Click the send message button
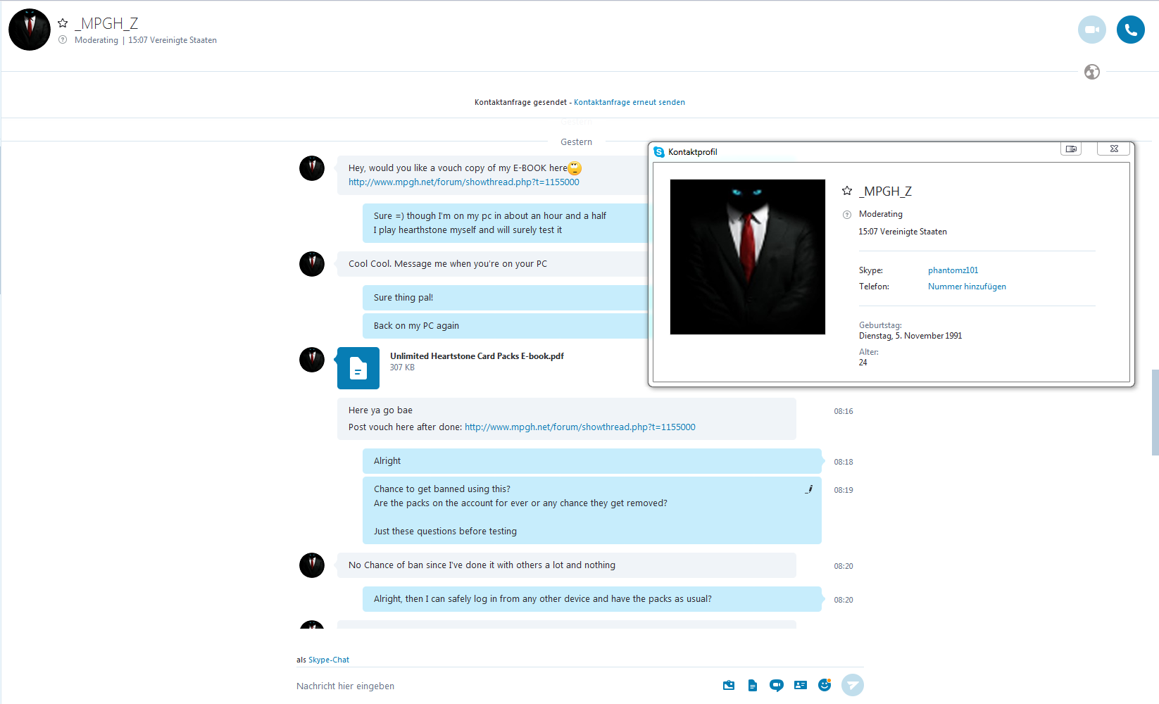This screenshot has width=1159, height=704. 853,685
